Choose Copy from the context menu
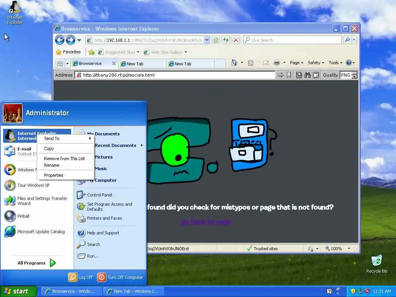This screenshot has width=396, height=297. click(x=66, y=148)
